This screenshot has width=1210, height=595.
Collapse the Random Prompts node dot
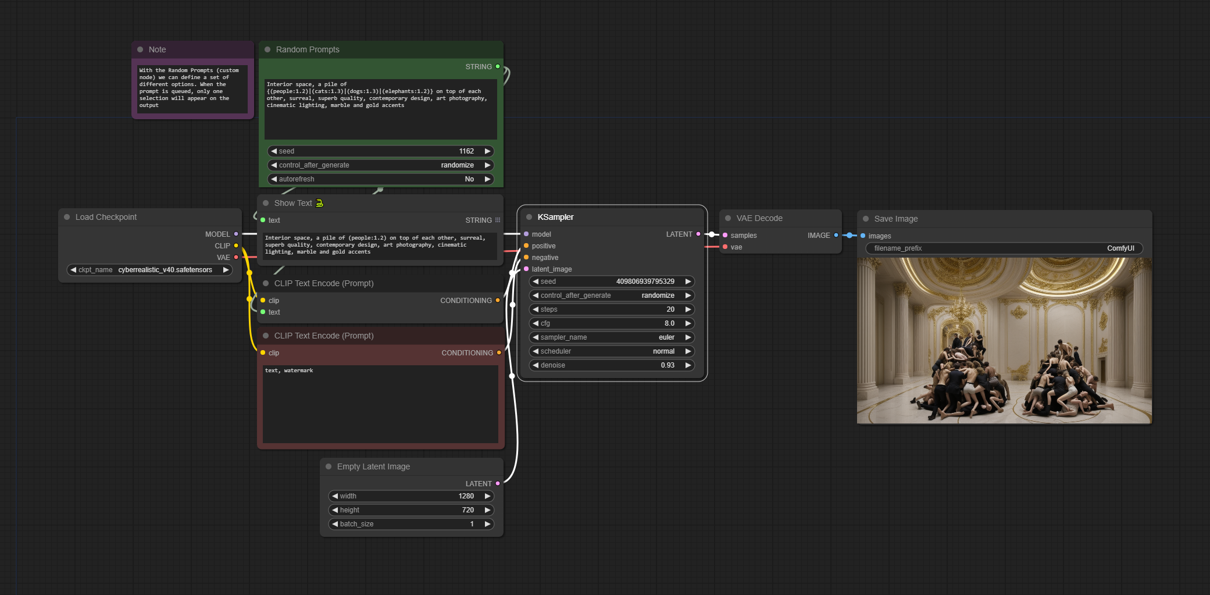(267, 49)
